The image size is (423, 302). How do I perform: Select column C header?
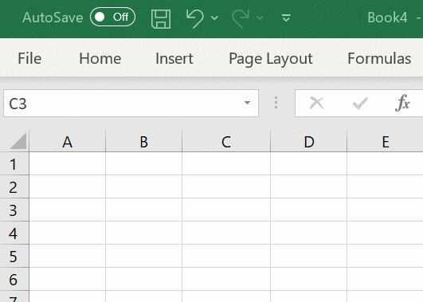click(x=226, y=141)
